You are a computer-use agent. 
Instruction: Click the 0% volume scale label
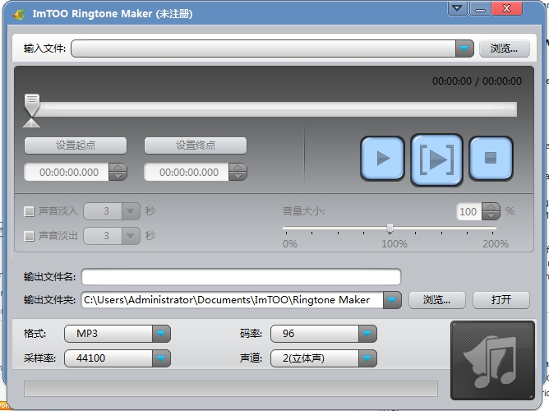pos(290,244)
